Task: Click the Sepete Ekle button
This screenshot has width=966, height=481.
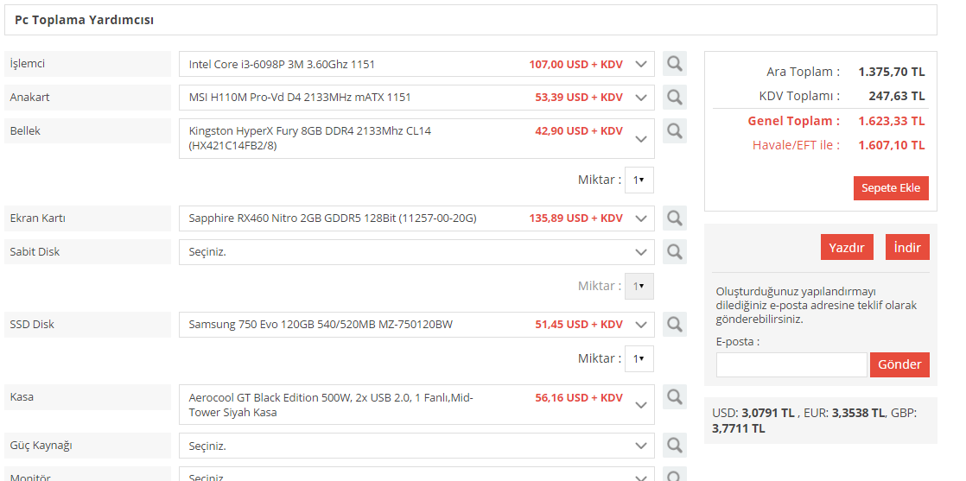Action: click(x=891, y=188)
